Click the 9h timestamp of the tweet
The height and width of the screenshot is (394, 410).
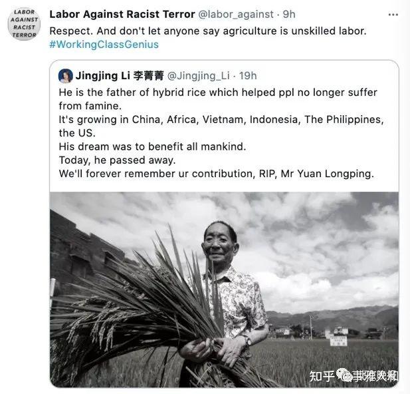coord(289,15)
